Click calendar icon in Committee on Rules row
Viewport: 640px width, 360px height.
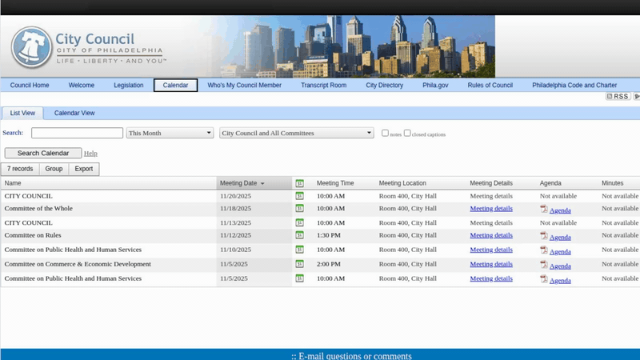point(299,235)
